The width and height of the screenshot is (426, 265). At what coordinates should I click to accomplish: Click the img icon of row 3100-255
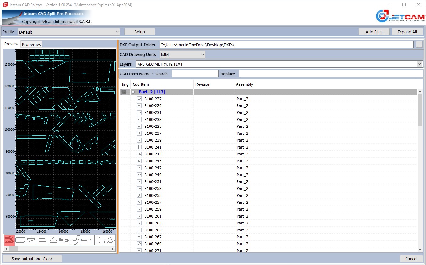(x=139, y=196)
